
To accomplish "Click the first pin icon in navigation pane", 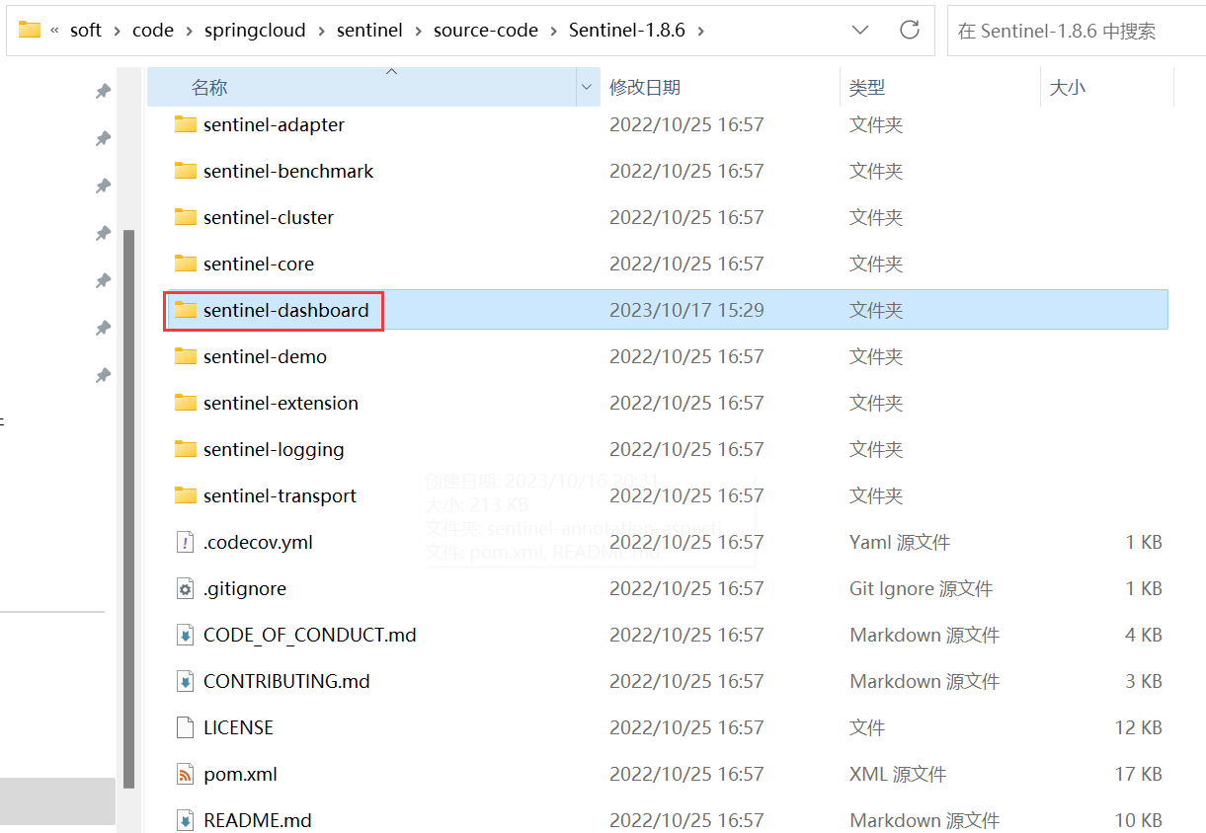I will 103,91.
